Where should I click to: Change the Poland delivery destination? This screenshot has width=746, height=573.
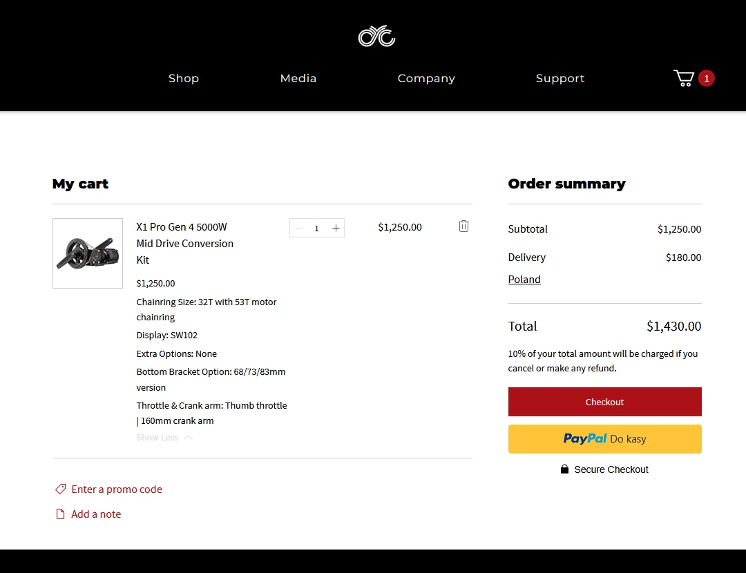click(x=524, y=280)
